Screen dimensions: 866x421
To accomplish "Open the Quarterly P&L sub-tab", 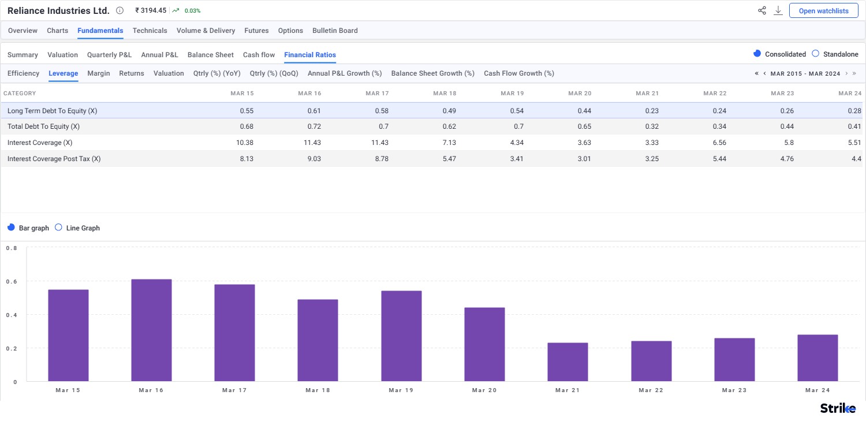I will point(109,55).
